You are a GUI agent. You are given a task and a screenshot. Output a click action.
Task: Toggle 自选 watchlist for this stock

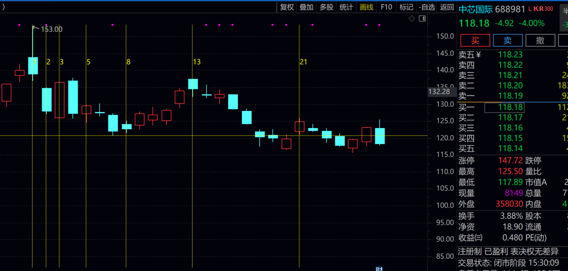point(427,7)
